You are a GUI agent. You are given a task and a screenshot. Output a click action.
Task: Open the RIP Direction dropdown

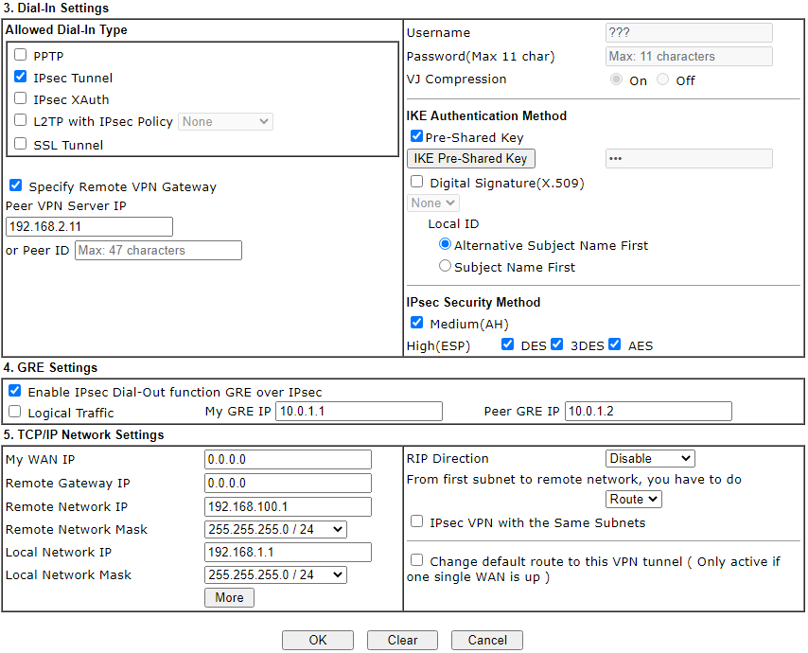coord(649,458)
